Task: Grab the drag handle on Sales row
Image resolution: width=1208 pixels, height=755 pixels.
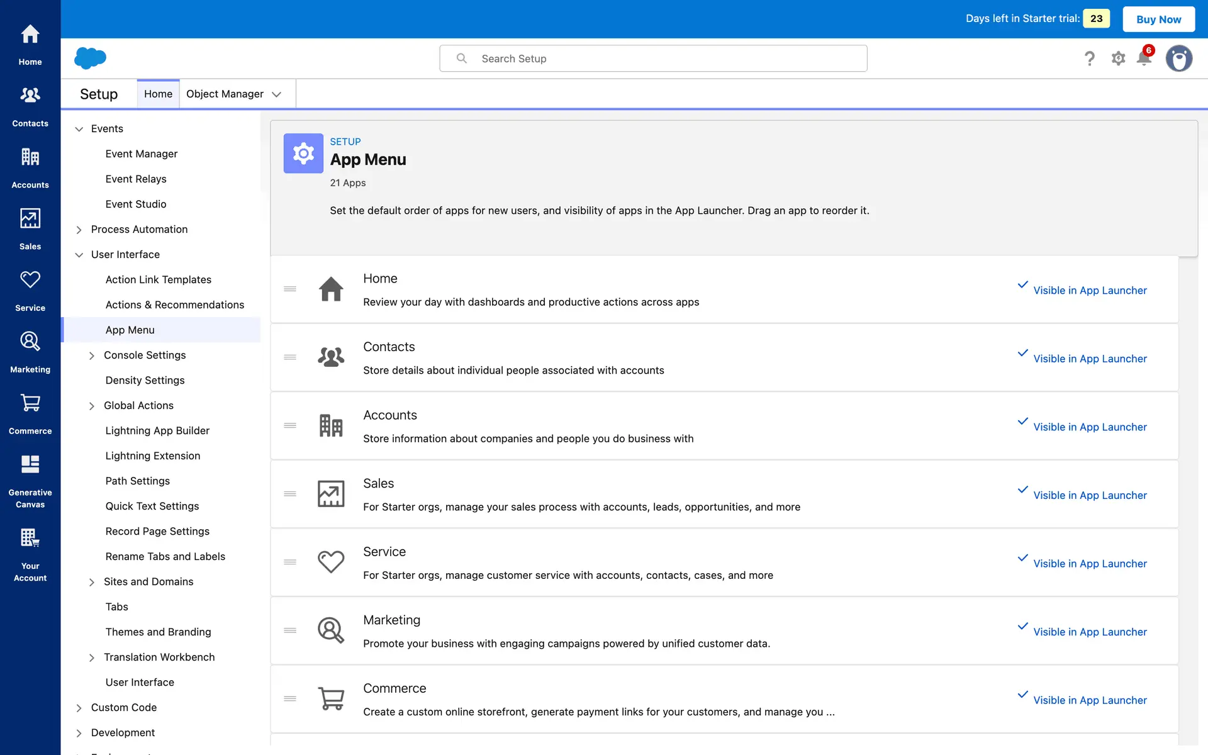Action: click(290, 494)
